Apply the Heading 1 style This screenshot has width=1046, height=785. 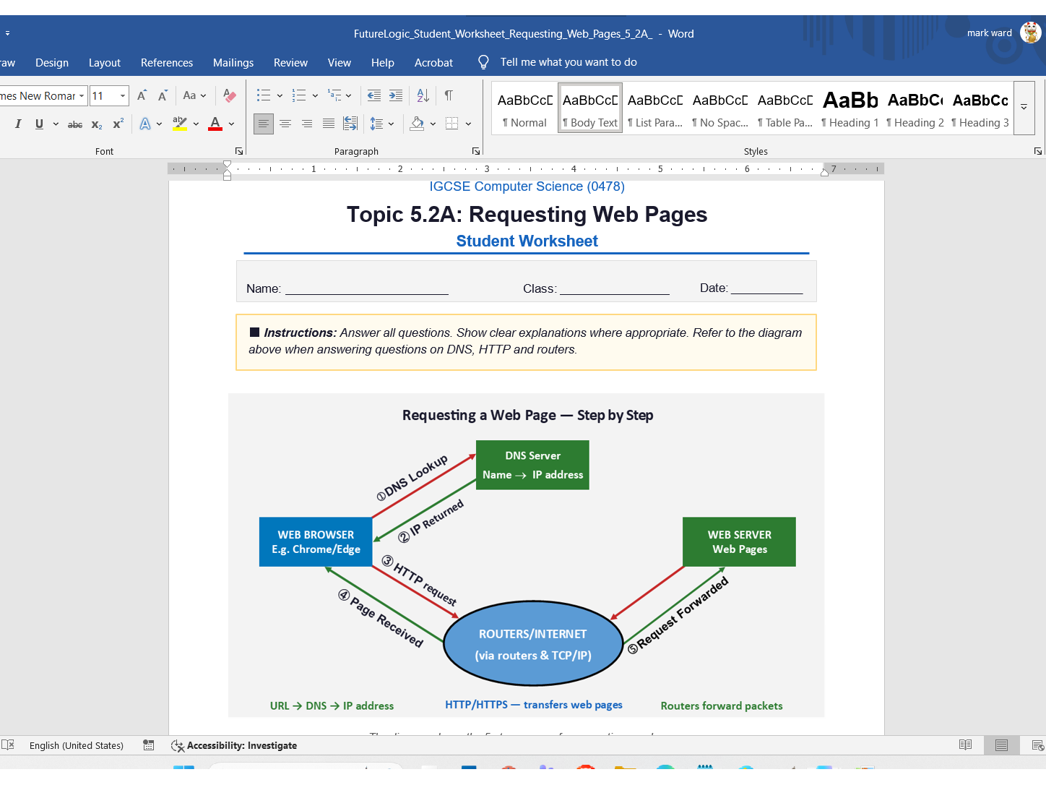[850, 108]
